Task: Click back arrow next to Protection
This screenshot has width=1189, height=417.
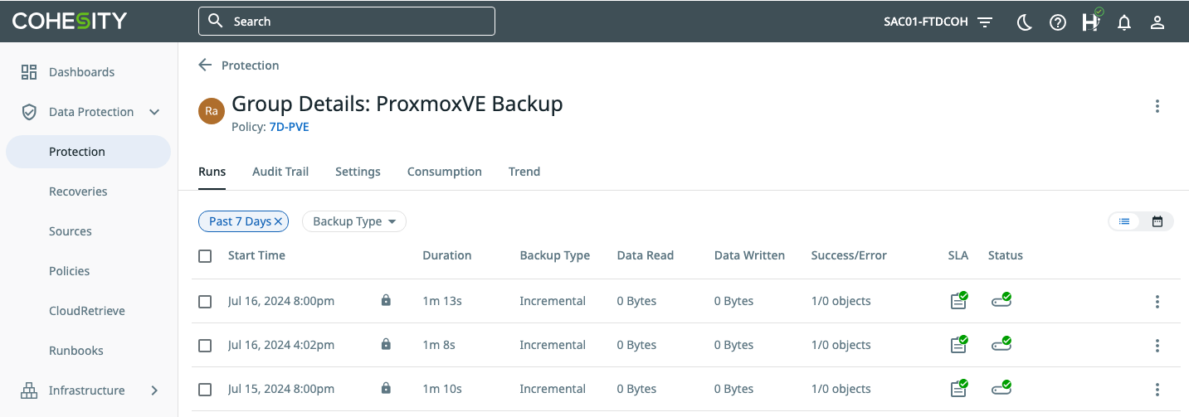Action: 205,65
